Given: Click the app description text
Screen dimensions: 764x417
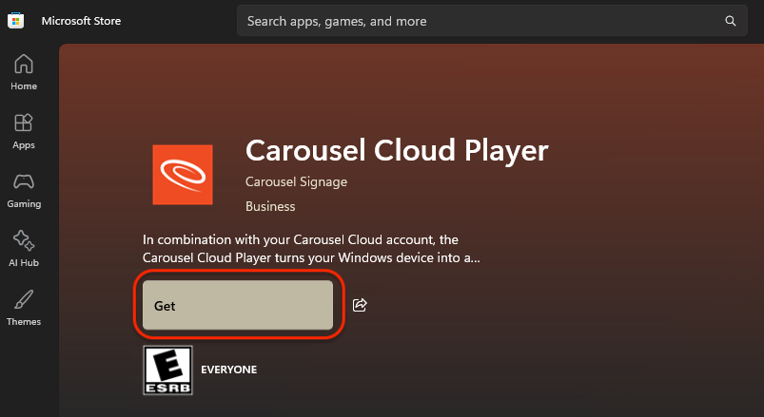Looking at the screenshot, I should pyautogui.click(x=311, y=249).
